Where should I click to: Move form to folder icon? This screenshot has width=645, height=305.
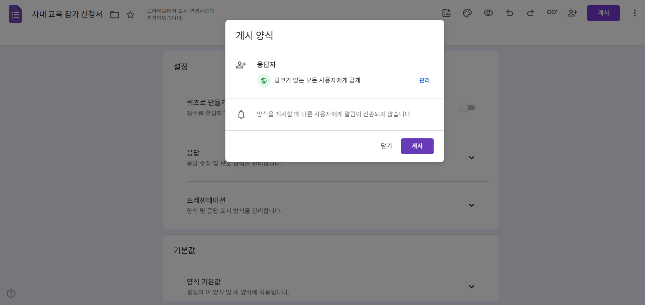coord(114,15)
